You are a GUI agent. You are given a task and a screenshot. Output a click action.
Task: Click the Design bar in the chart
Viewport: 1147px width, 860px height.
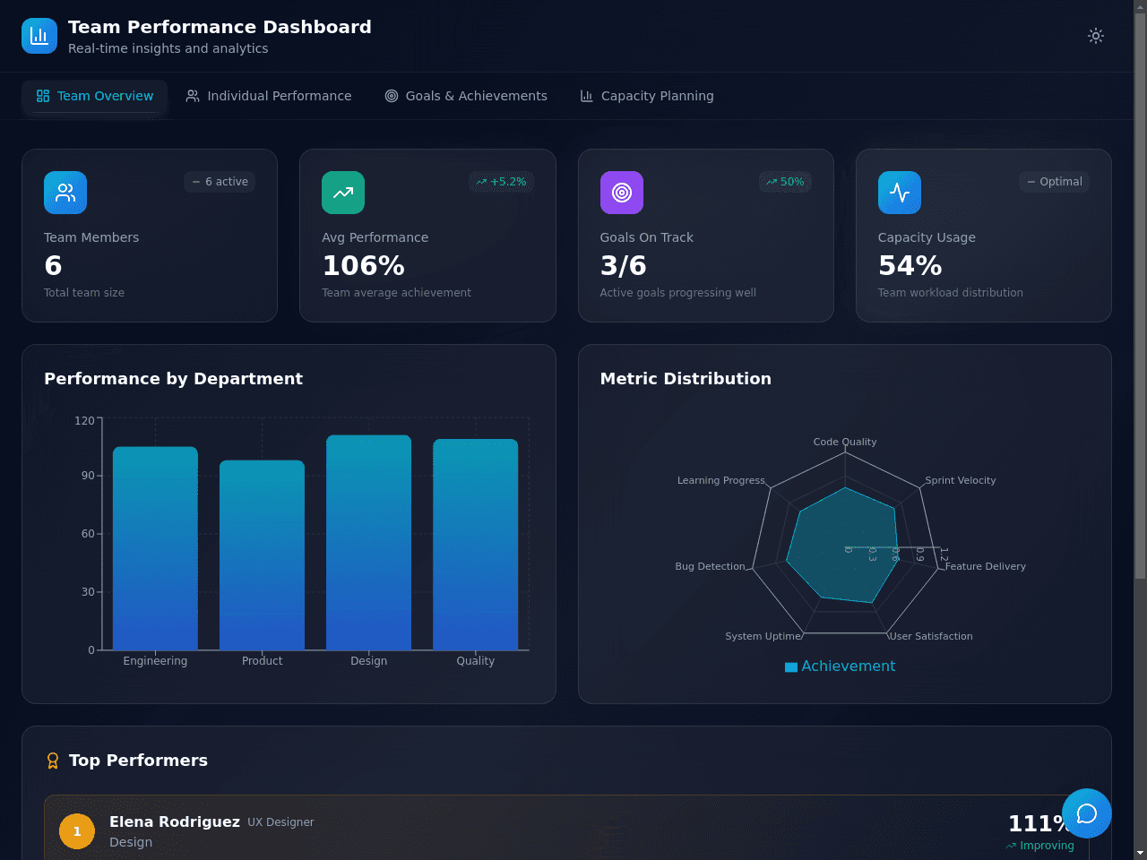point(368,543)
